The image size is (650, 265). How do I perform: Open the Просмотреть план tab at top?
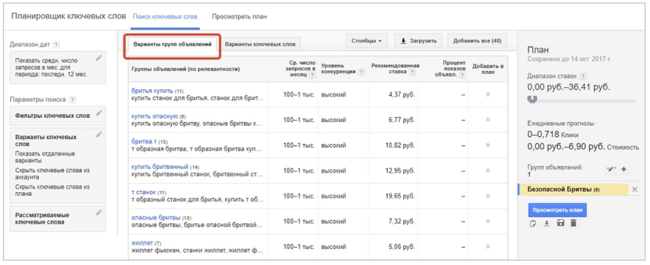point(239,17)
